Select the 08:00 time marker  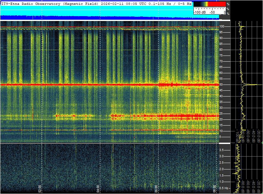point(214,188)
